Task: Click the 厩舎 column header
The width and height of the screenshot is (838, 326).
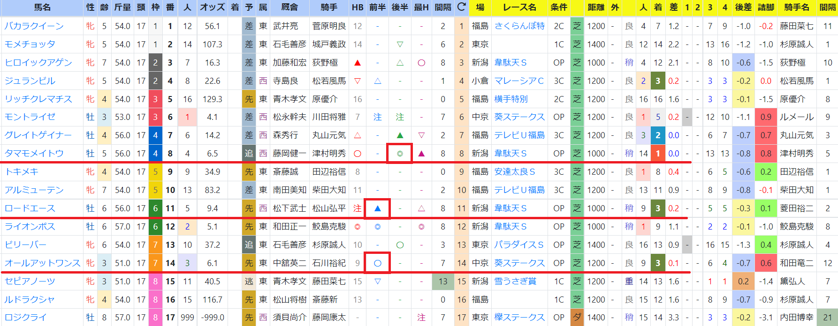Action: pos(289,7)
